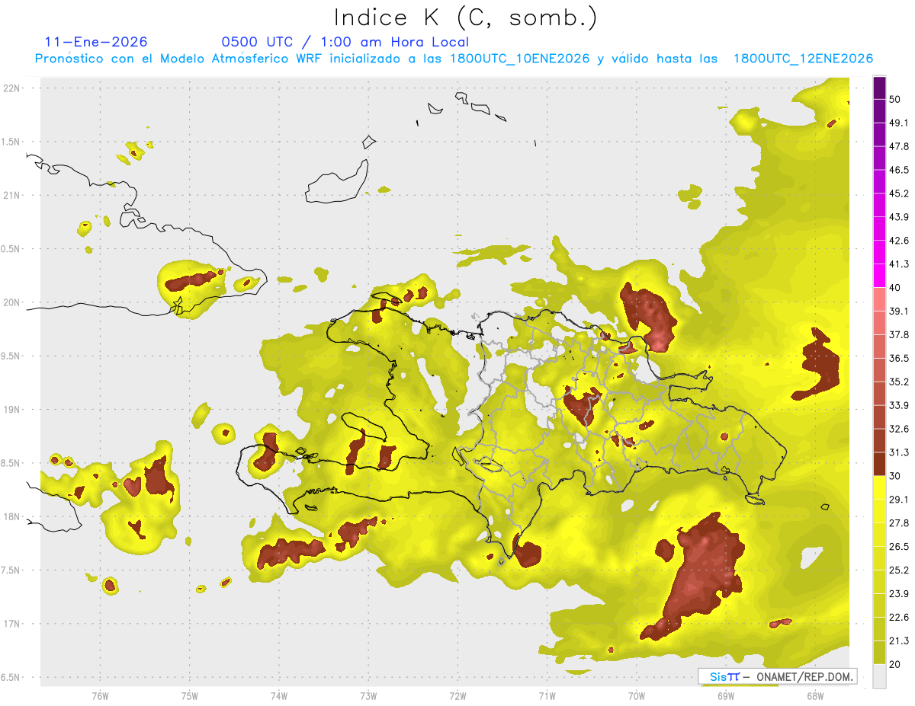Click the colorbar value '47.8'
The image size is (915, 706).
[x=899, y=146]
